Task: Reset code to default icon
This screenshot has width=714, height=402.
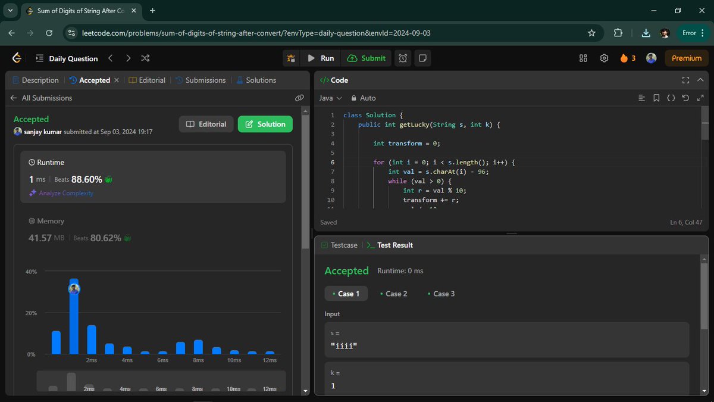Action: [x=685, y=98]
